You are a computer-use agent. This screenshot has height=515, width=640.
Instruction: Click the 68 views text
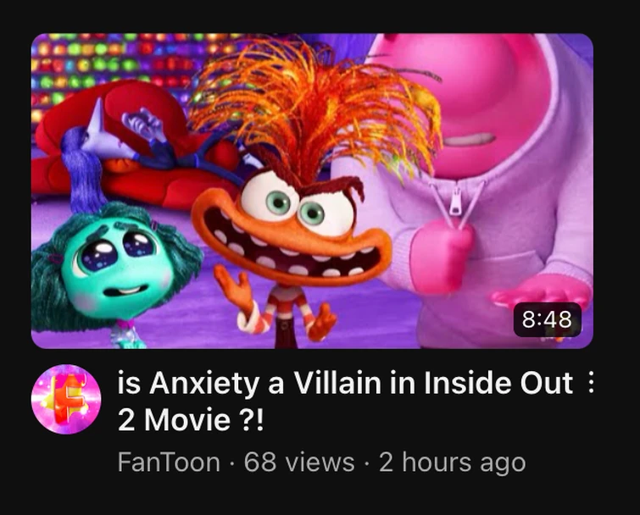[299, 462]
